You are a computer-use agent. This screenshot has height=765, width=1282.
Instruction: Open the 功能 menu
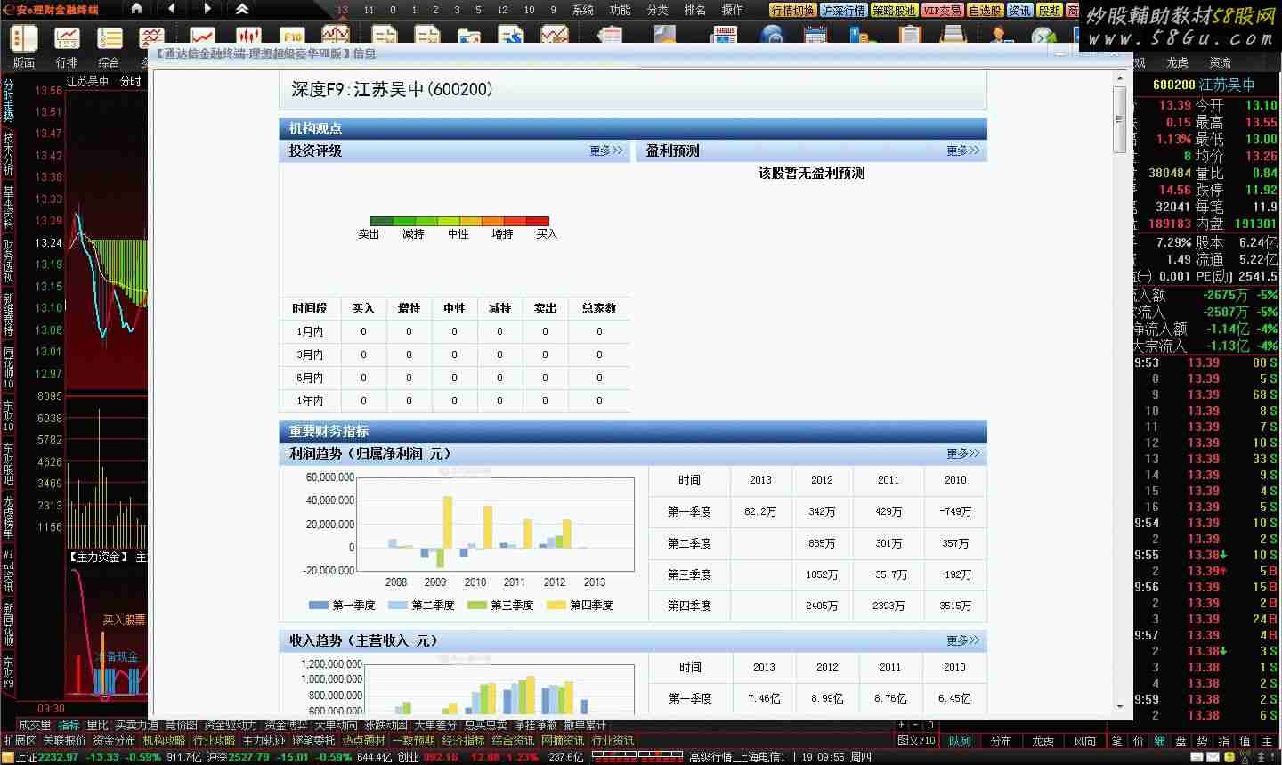tap(621, 10)
